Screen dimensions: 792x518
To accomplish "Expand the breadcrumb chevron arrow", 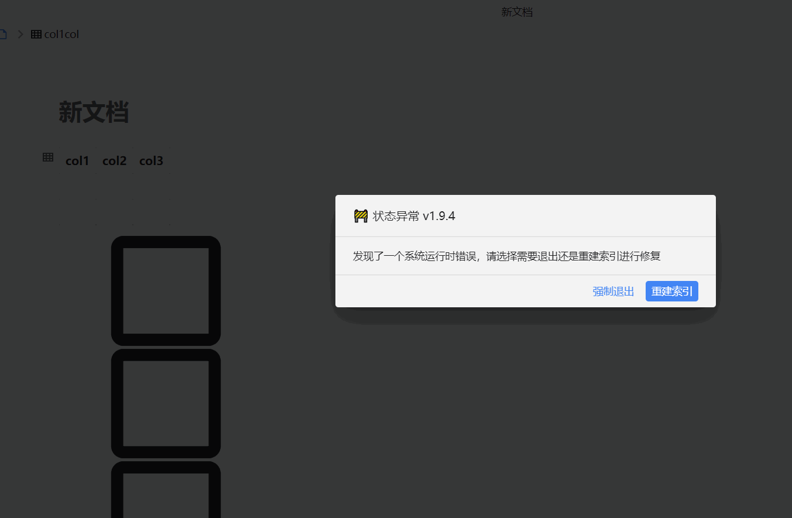I will click(x=19, y=33).
